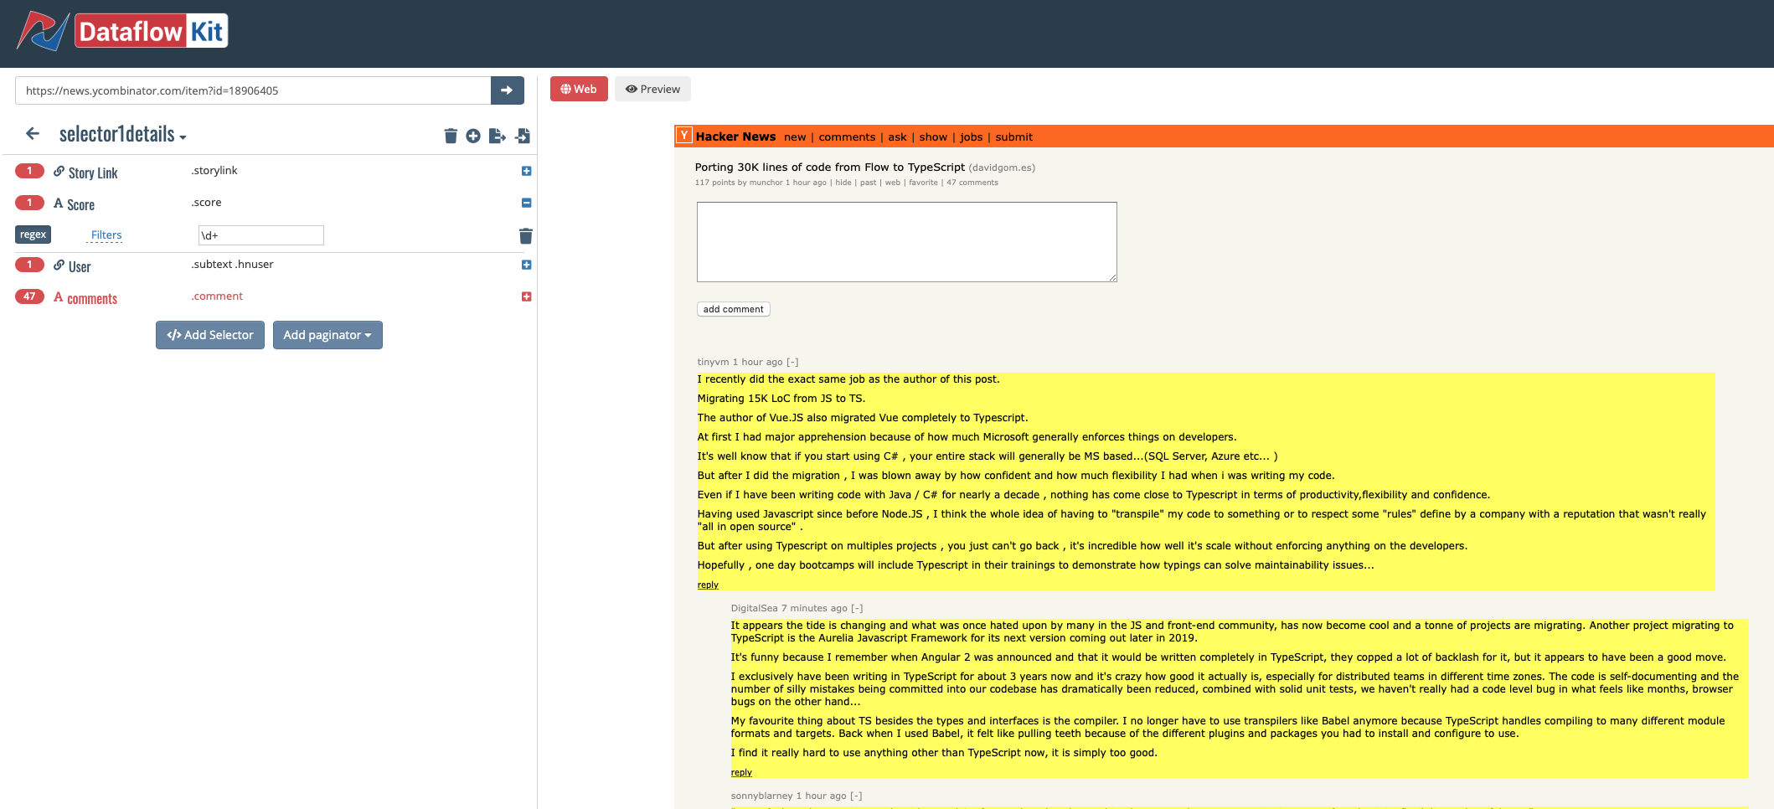Switch to the Preview tab
This screenshot has width=1774, height=809.
(653, 89)
